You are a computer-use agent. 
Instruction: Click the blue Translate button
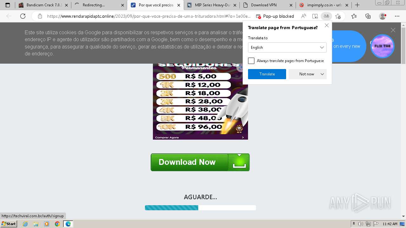[x=267, y=74]
